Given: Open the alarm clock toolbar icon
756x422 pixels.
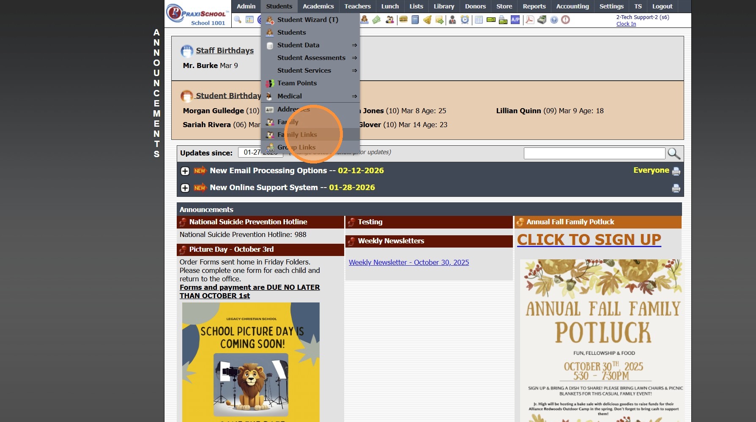Looking at the screenshot, I should click(465, 19).
